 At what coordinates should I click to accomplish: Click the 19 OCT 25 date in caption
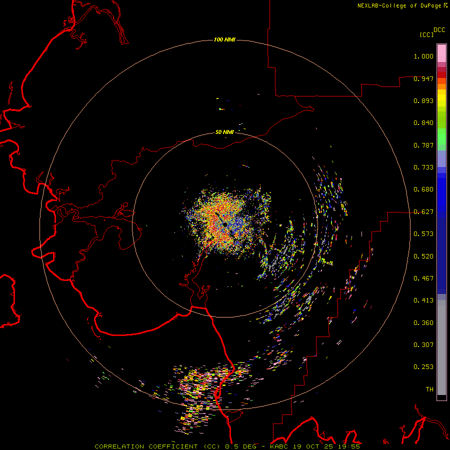tap(313, 446)
